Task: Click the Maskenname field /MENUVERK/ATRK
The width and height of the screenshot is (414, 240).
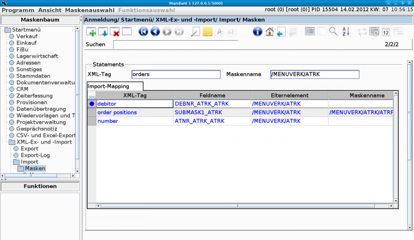Action: point(315,74)
